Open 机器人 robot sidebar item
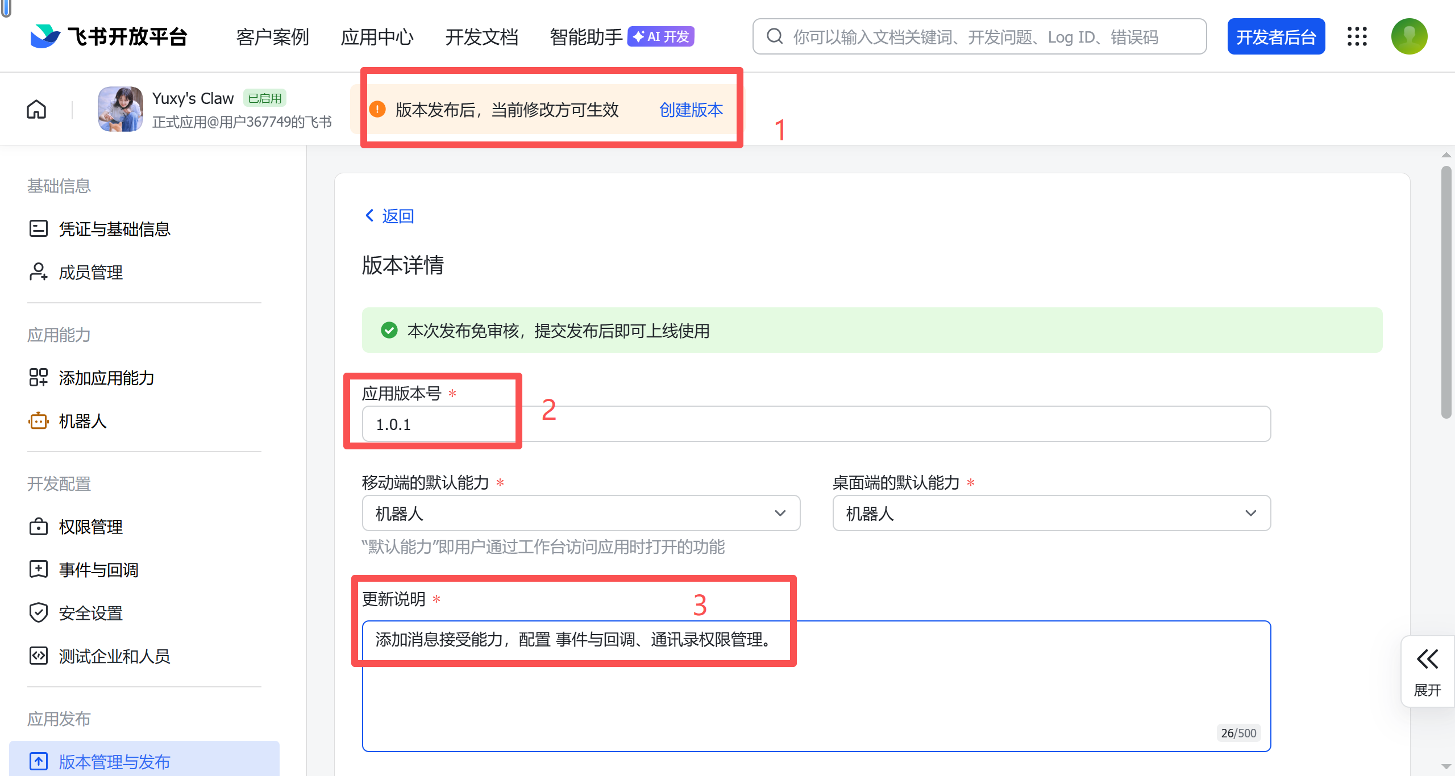Viewport: 1455px width, 776px height. (82, 421)
